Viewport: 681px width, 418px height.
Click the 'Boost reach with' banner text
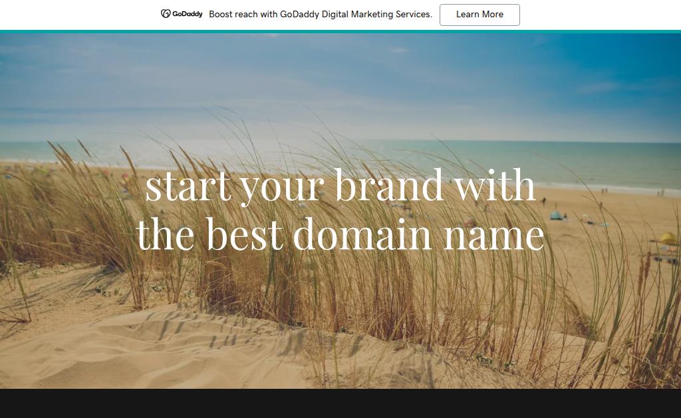click(243, 15)
